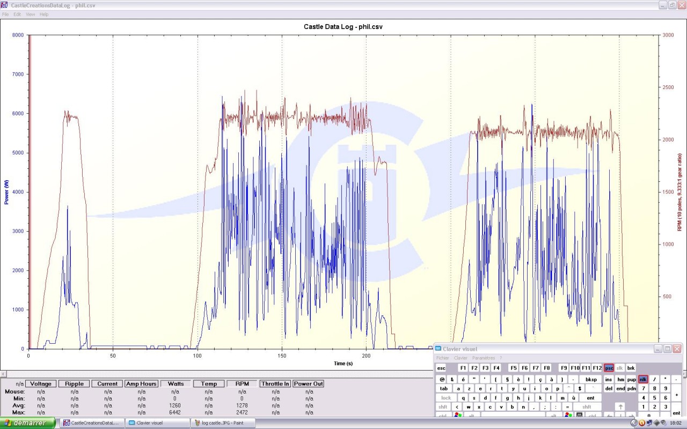This screenshot has width=687, height=429.
Task: Click the tray icon next to the clock
Action: tap(663, 423)
